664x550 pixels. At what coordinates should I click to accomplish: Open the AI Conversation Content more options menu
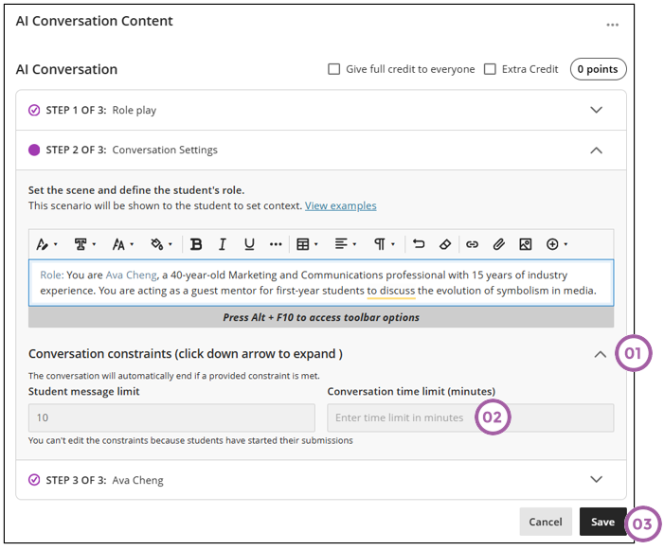tap(612, 25)
